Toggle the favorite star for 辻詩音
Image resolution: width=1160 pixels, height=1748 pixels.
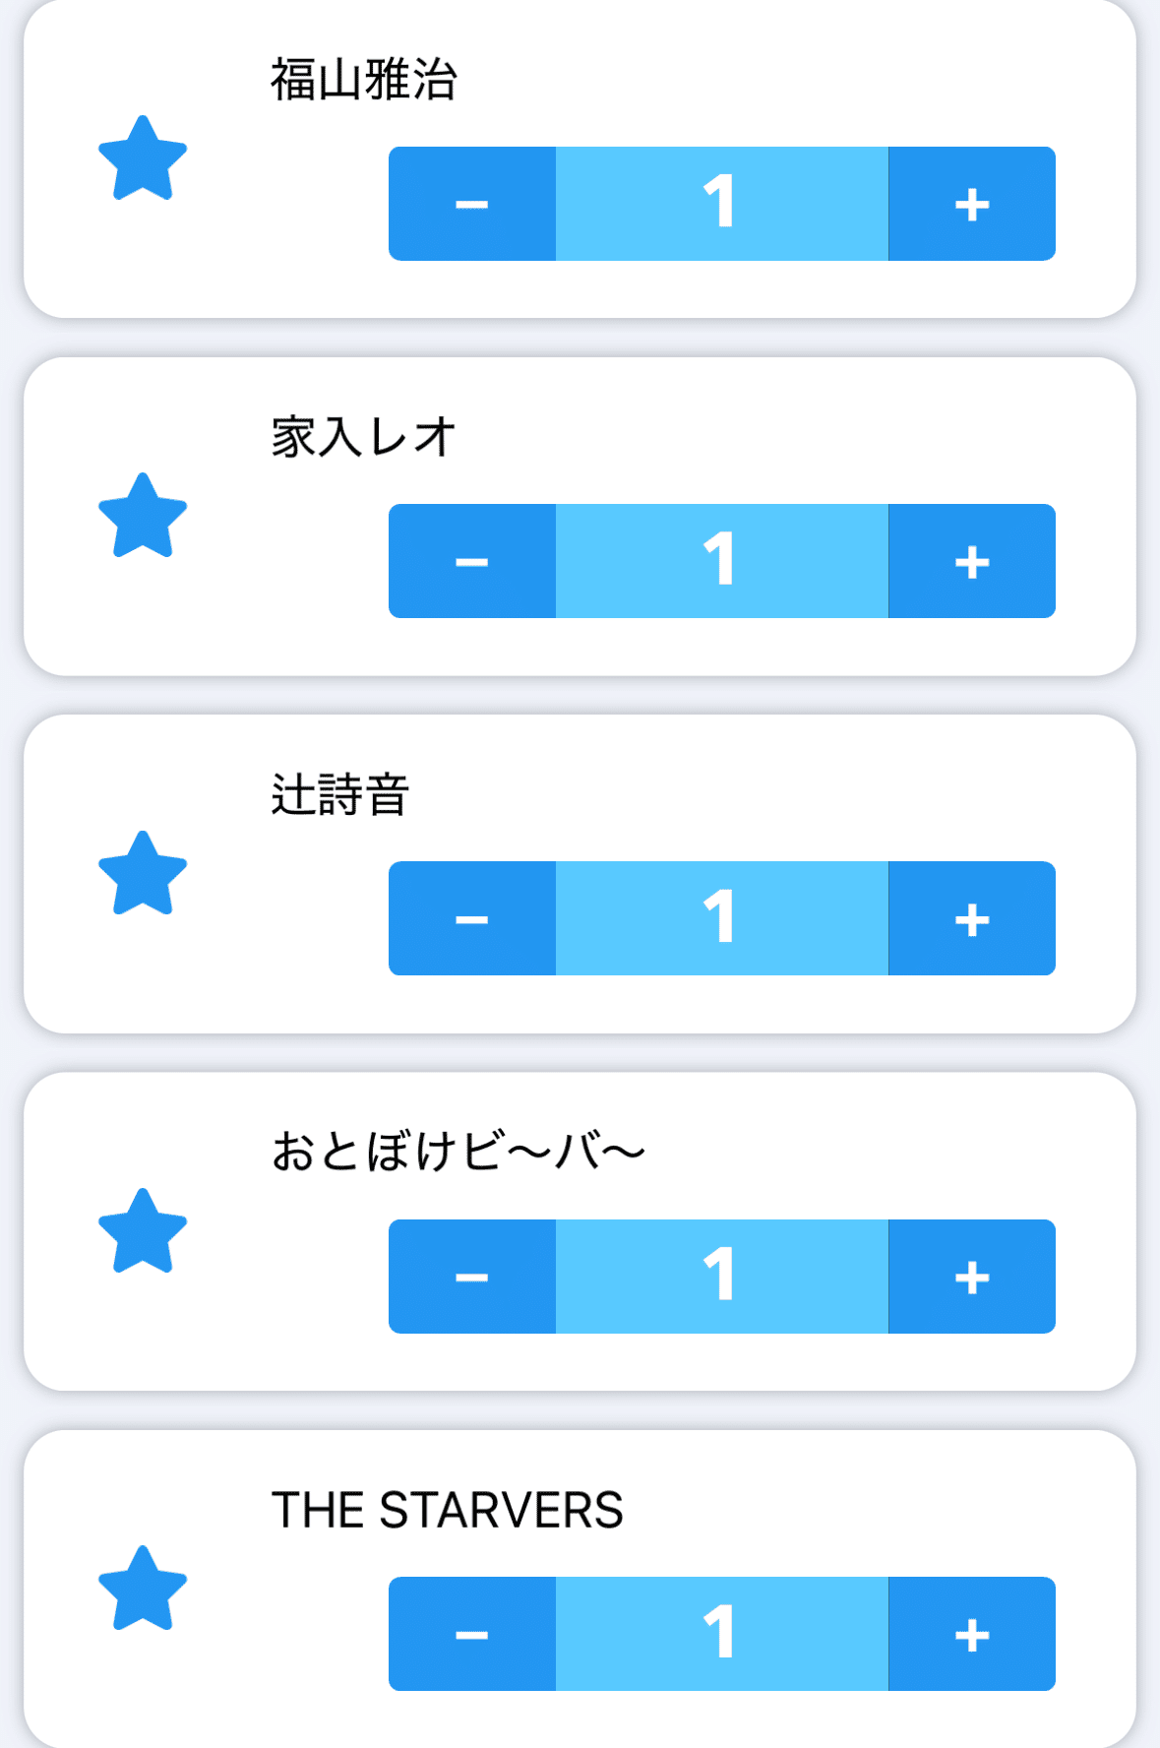pyautogui.click(x=143, y=874)
